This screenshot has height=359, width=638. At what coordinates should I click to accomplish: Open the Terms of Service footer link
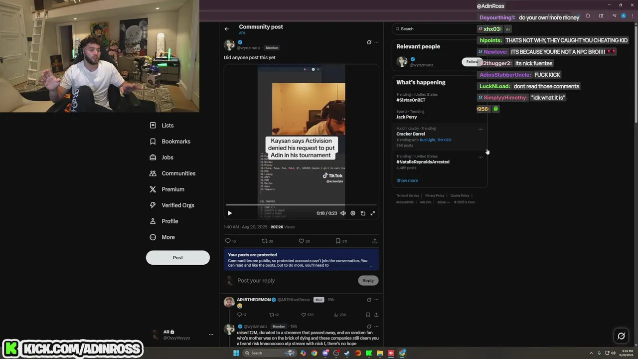pyautogui.click(x=408, y=195)
